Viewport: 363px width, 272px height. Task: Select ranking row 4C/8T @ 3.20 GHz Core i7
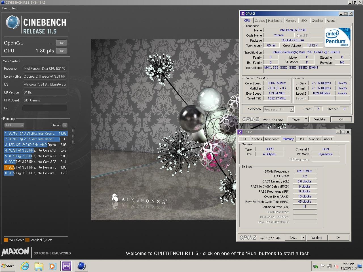(x=36, y=150)
